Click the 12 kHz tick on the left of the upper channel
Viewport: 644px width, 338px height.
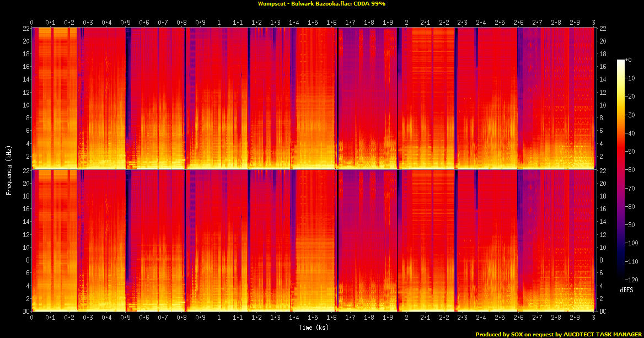pos(26,92)
